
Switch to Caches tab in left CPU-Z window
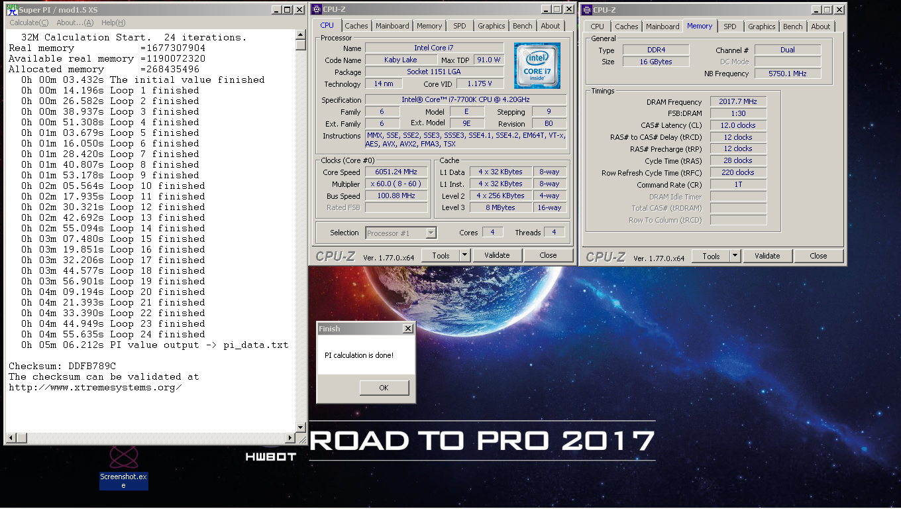pos(356,26)
